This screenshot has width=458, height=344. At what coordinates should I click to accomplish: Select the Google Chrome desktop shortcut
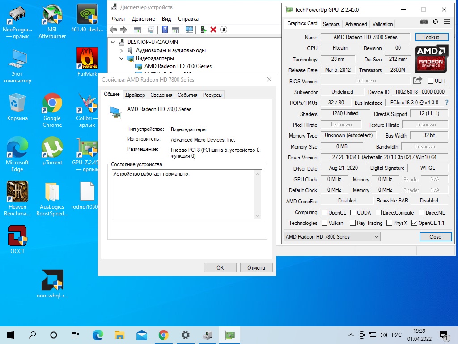52,110
